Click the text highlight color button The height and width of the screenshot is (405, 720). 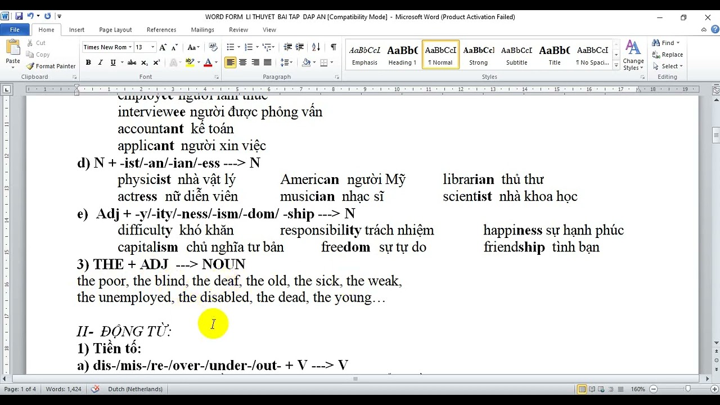190,62
